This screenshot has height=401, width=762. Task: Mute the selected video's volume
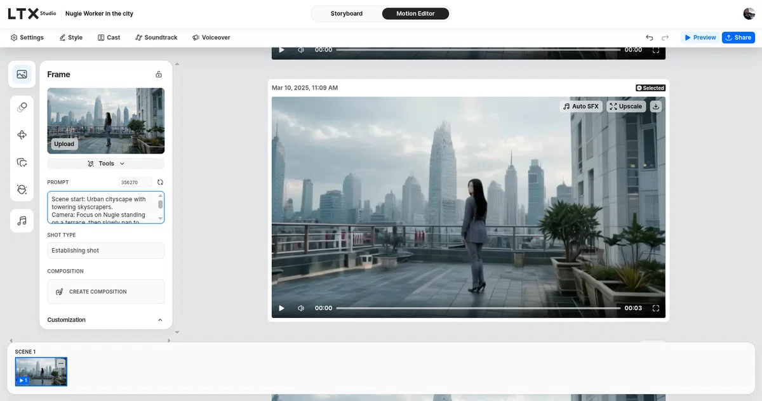[x=301, y=308]
